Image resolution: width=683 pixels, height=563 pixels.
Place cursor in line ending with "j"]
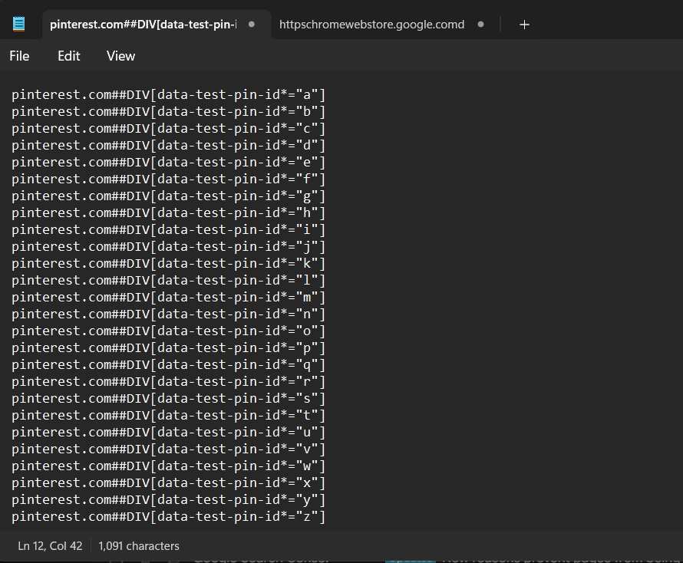pyautogui.click(x=168, y=247)
